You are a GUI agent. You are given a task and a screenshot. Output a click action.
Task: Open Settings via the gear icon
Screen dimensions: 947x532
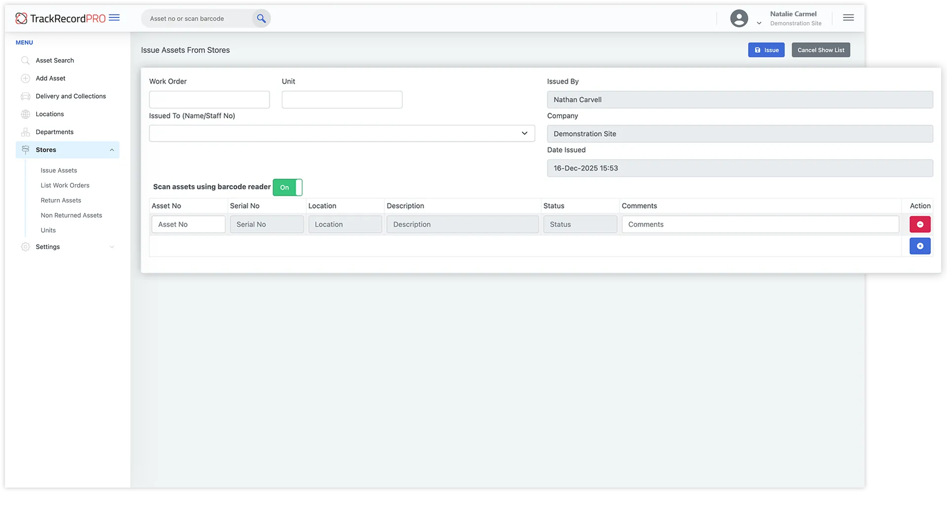[26, 247]
